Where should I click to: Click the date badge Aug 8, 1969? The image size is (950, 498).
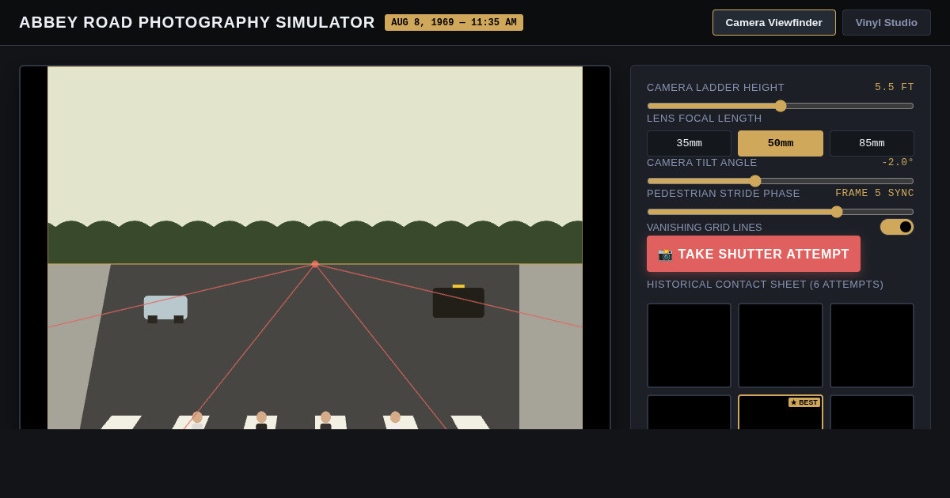click(x=454, y=22)
